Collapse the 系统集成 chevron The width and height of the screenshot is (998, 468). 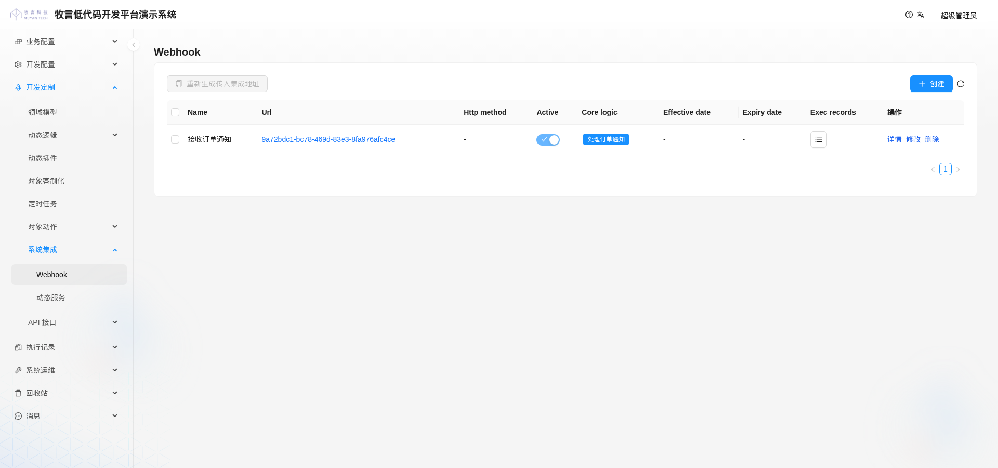(x=115, y=250)
